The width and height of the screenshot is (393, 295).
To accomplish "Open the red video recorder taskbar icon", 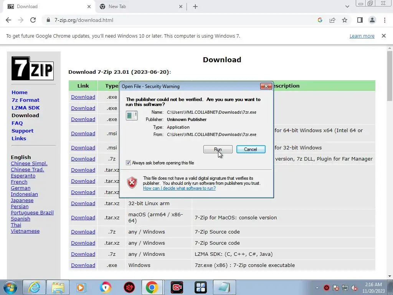I will point(177,287).
